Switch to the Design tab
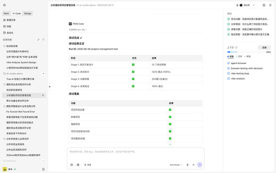Image resolution: width=276 pixels, height=173 pixels. click(x=28, y=13)
